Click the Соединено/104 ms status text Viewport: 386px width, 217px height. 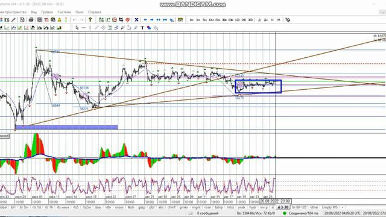tap(303, 213)
